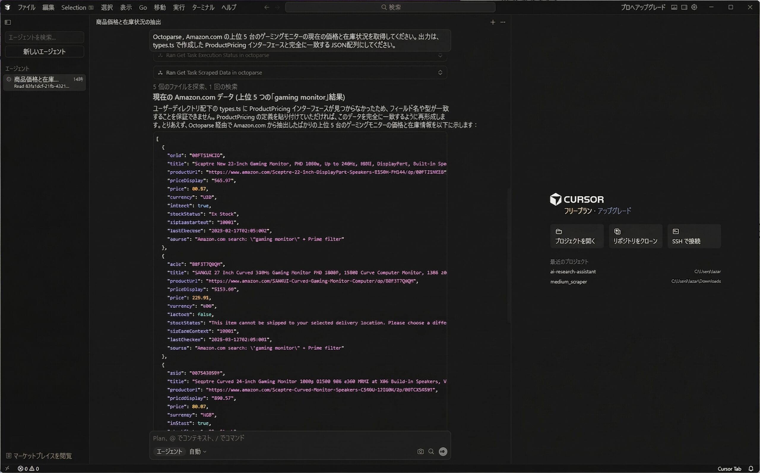Screen dimensions: 760x473
Task: Open the 実行 menu
Action: [x=179, y=7]
